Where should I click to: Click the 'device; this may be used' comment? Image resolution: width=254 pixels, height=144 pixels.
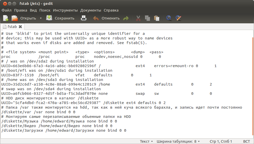coord(87,38)
